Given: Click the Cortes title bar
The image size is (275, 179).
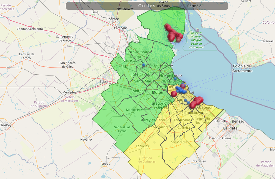Looking at the screenshot, I should coord(147,6).
